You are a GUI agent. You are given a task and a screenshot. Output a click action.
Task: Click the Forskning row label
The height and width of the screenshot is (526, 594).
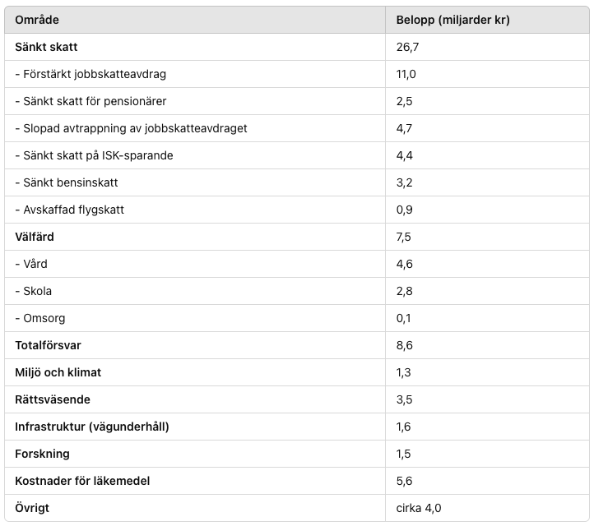tap(42, 454)
